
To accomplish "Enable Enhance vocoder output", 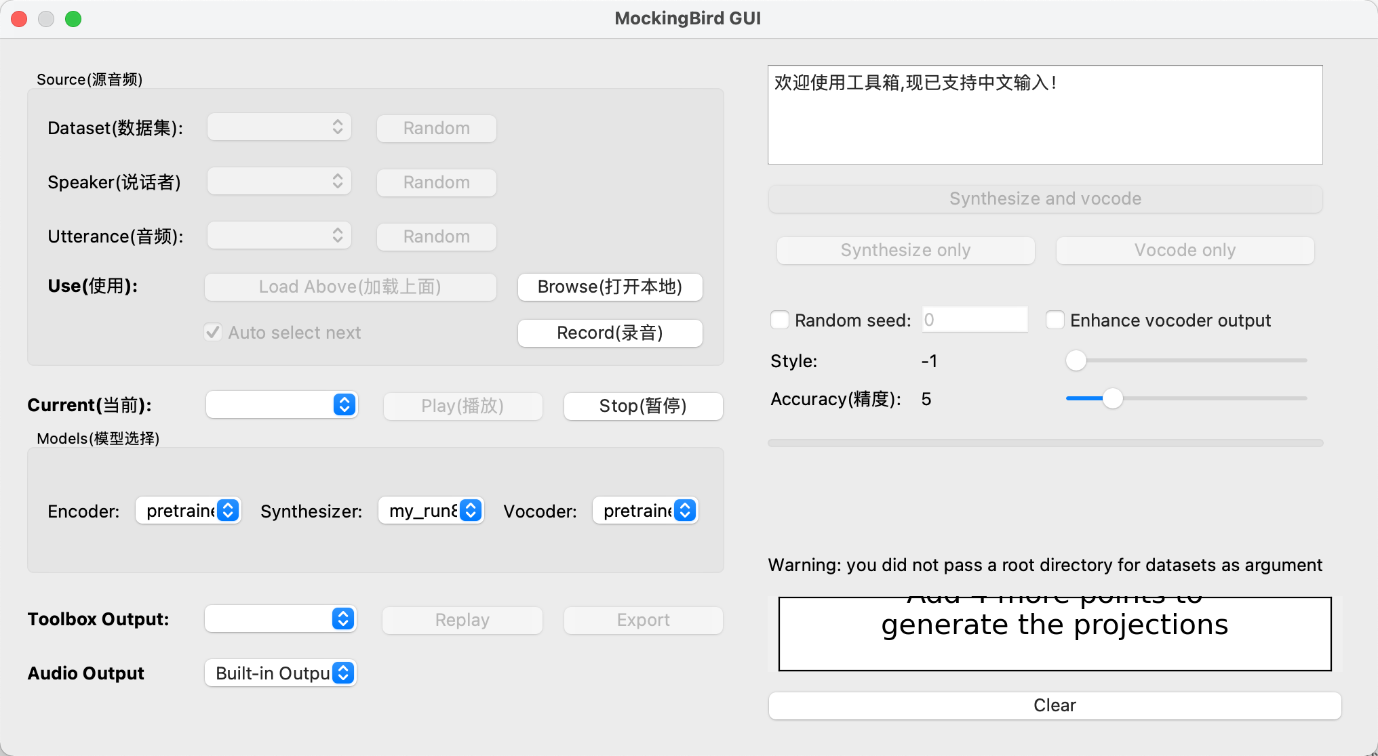I will pos(1055,320).
